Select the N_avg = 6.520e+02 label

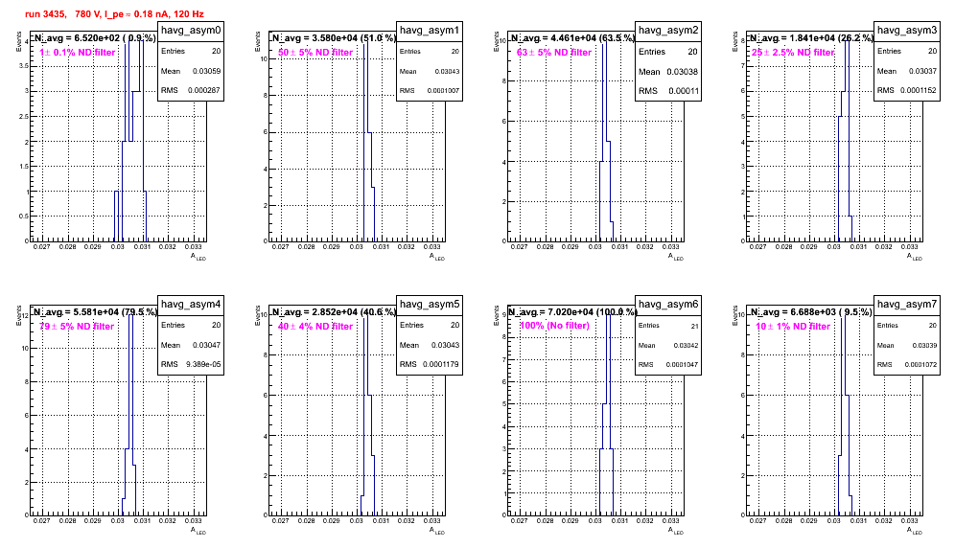click(x=94, y=37)
